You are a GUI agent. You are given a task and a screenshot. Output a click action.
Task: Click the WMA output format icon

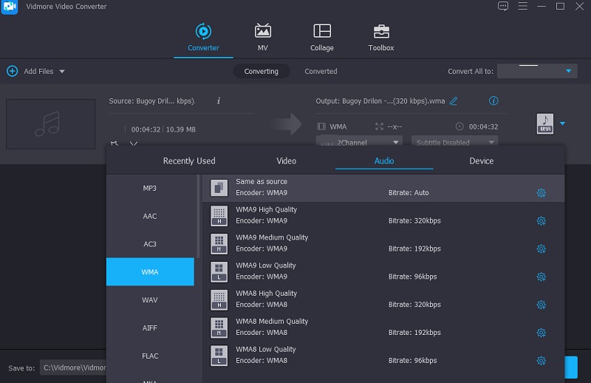click(x=544, y=124)
